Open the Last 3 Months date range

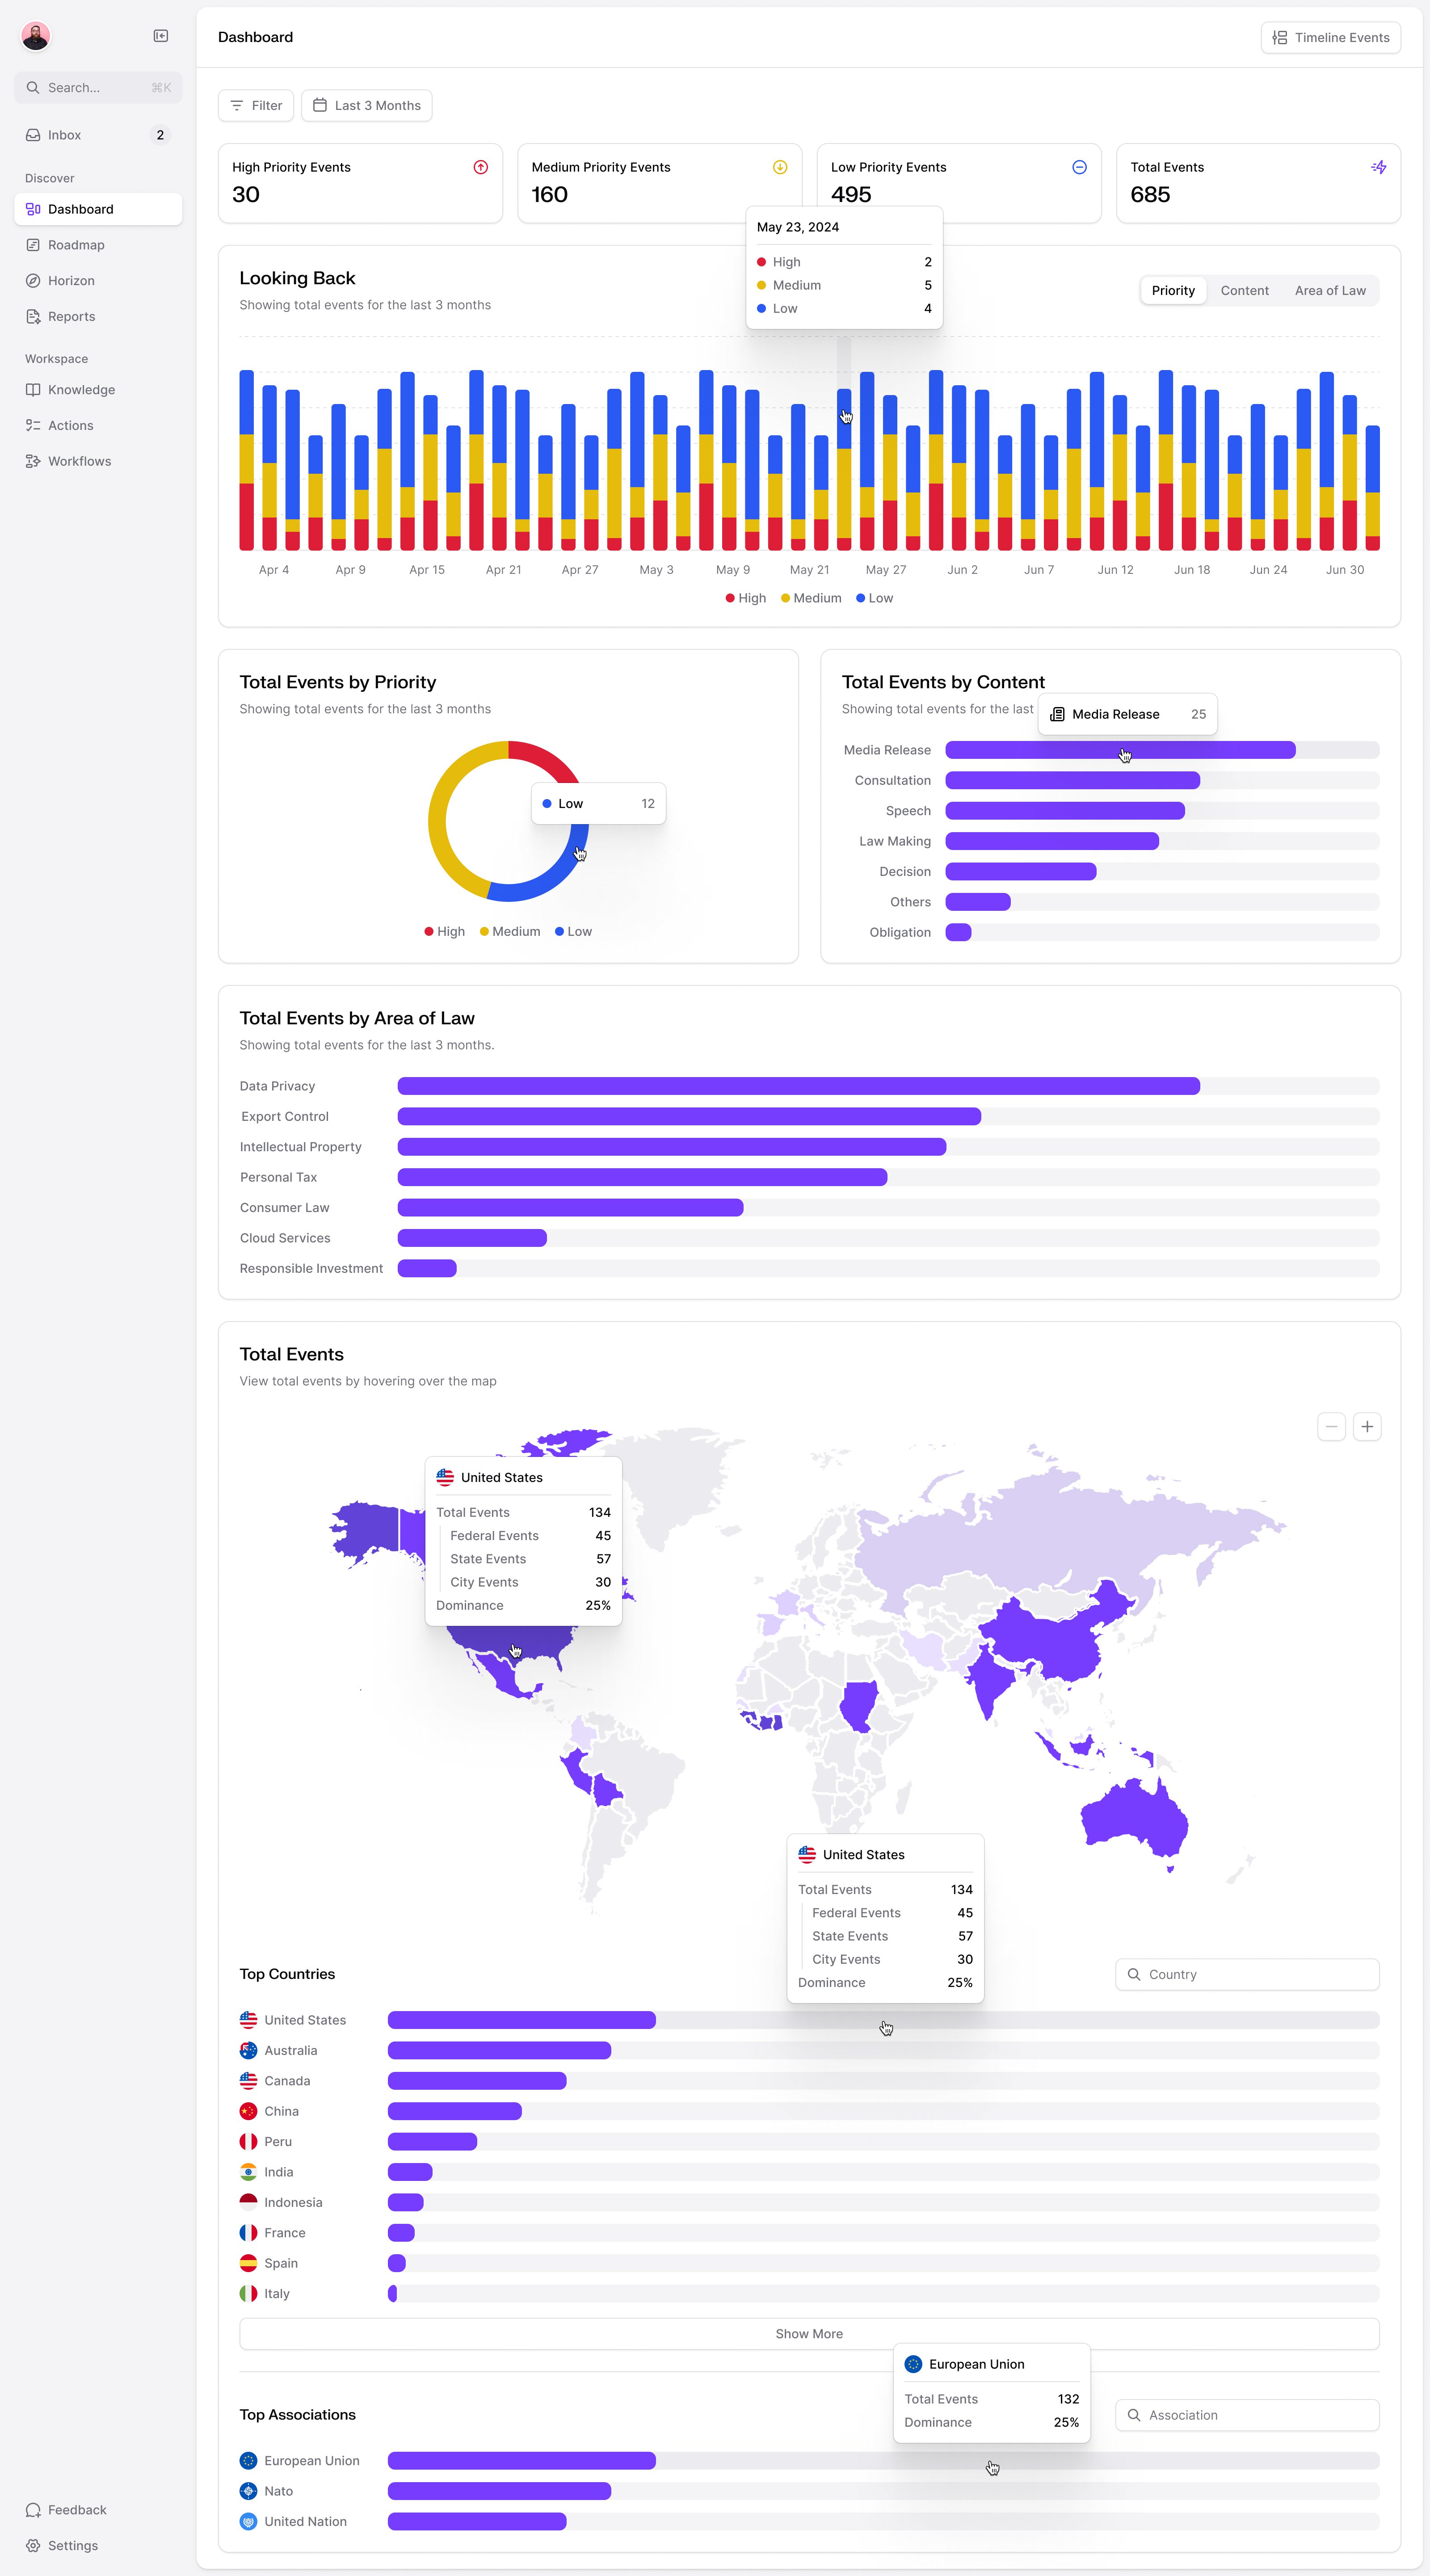[x=366, y=105]
